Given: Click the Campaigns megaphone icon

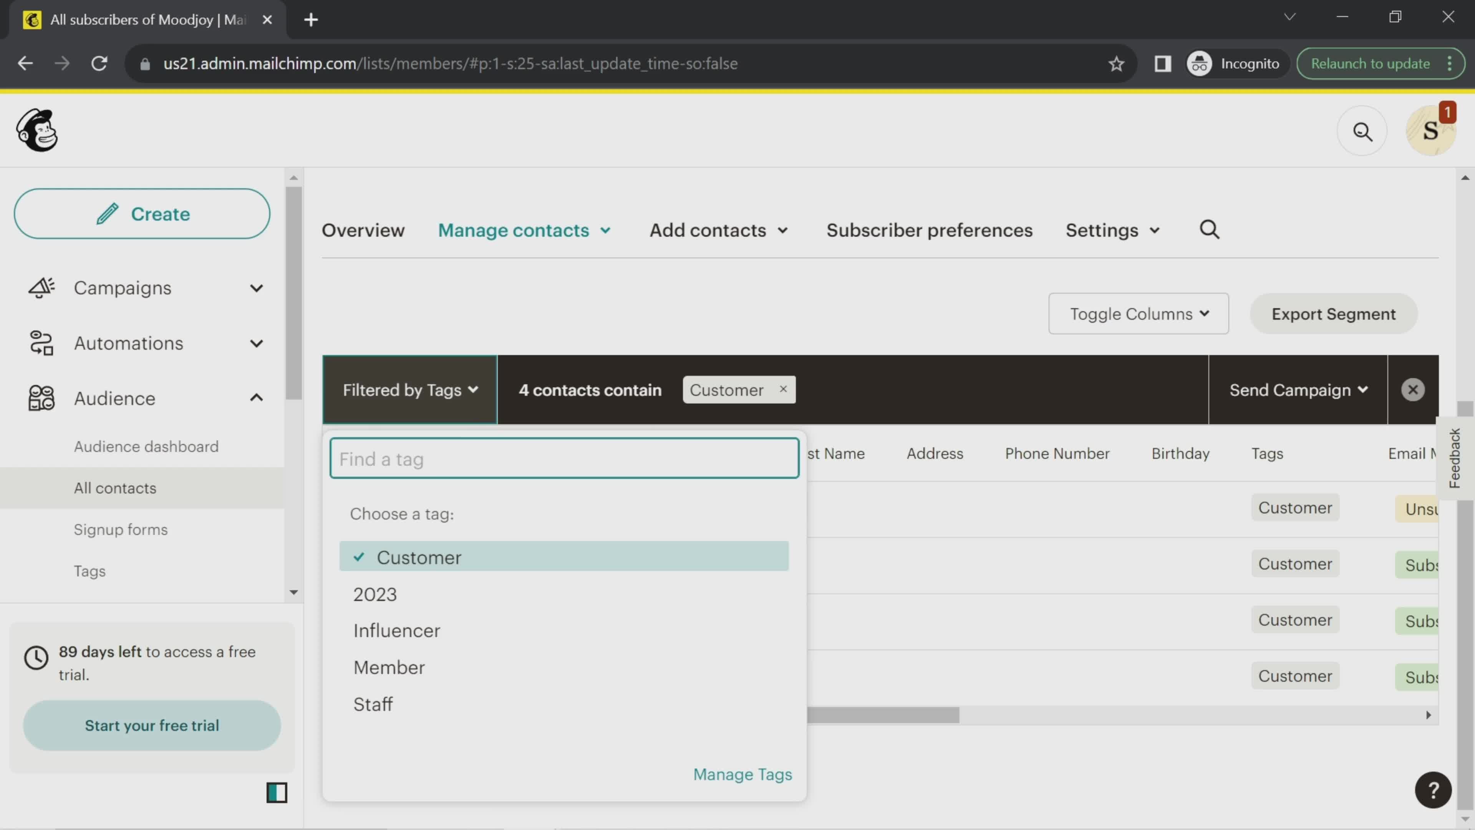Looking at the screenshot, I should (x=41, y=287).
